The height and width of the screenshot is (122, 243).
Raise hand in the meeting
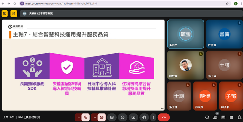tap(144, 118)
